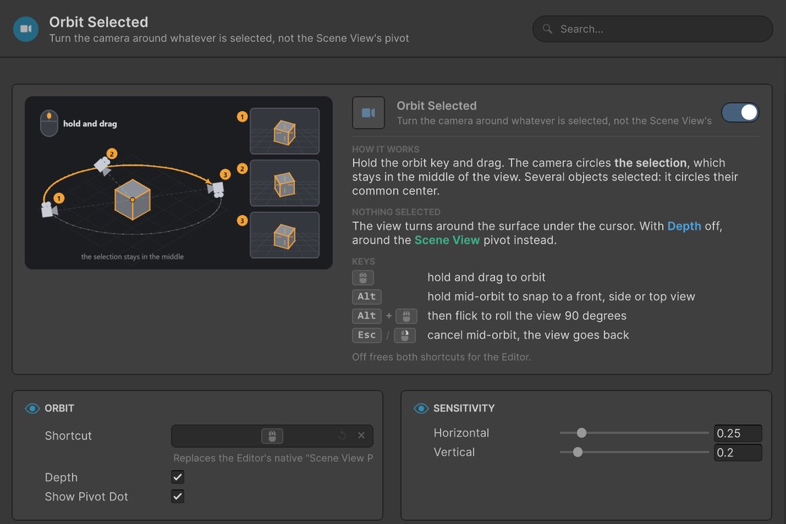The height and width of the screenshot is (524, 786).
Task: Click the 'HOW IT WORKS' heading
Action: click(386, 149)
